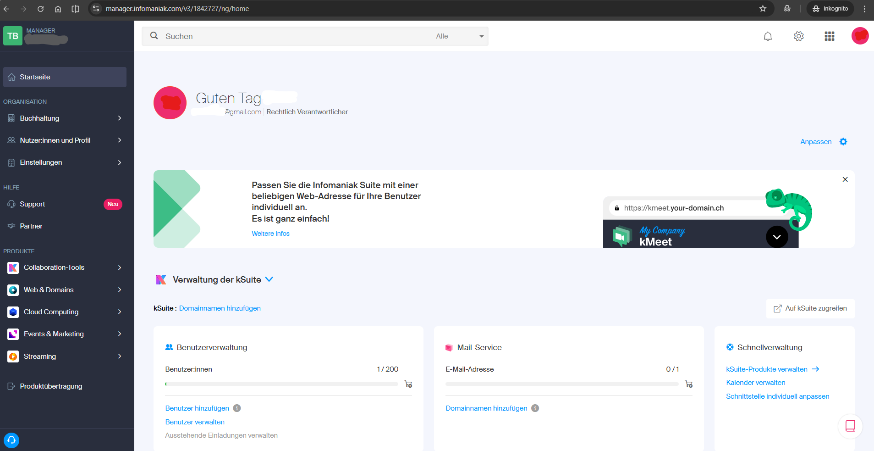Select the Collaboration-Tools icon in the sidebar
Viewport: 874px width, 451px height.
pyautogui.click(x=12, y=267)
